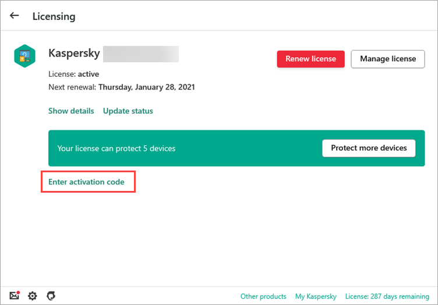Screen dimensions: 438x305
Task: Open the support headset icon
Action: click(51, 296)
